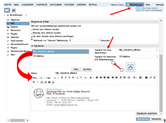Collapse the Signaturen section header
166x123 pixels.
tap(95, 46)
